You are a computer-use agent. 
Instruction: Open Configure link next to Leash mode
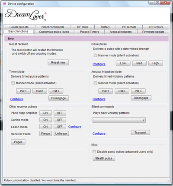[x=75, y=127]
